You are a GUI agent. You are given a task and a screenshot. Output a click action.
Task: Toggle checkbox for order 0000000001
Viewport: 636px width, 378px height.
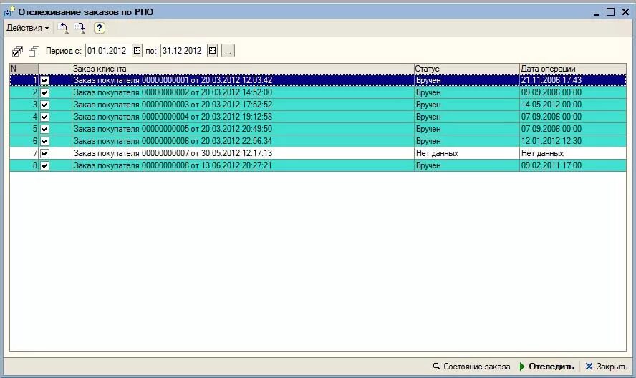point(44,80)
